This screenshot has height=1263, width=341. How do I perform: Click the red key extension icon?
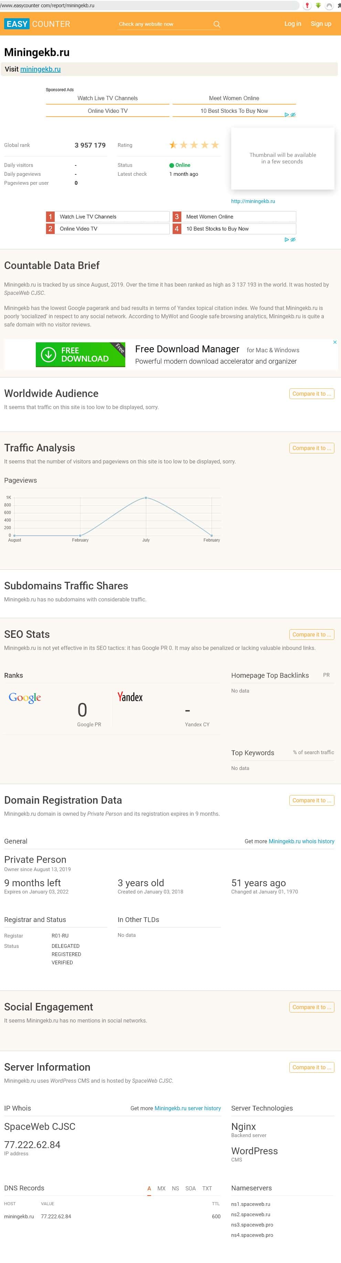coord(307,6)
